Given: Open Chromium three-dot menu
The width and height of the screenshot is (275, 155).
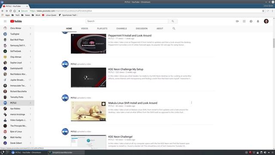Looking at the screenshot, I should pyautogui.click(x=272, y=11).
